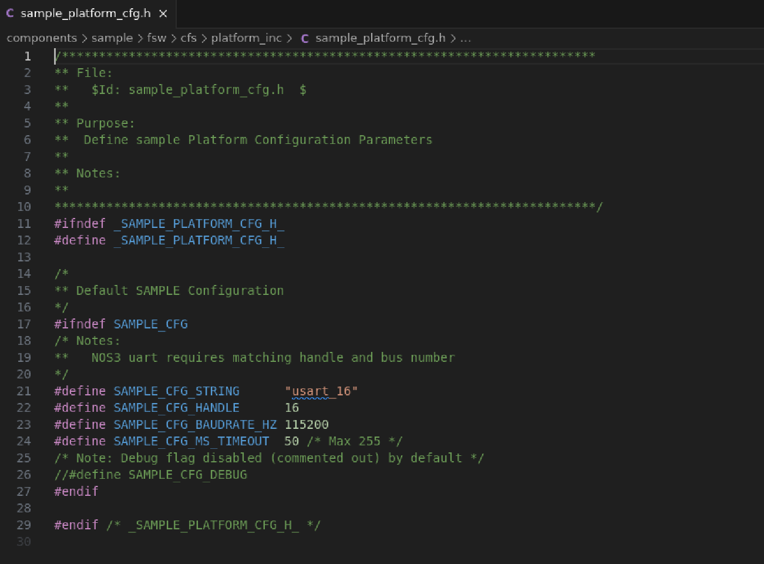Viewport: 764px width, 564px height.
Task: Click the C icon in the breadcrumb
Action: tap(305, 39)
